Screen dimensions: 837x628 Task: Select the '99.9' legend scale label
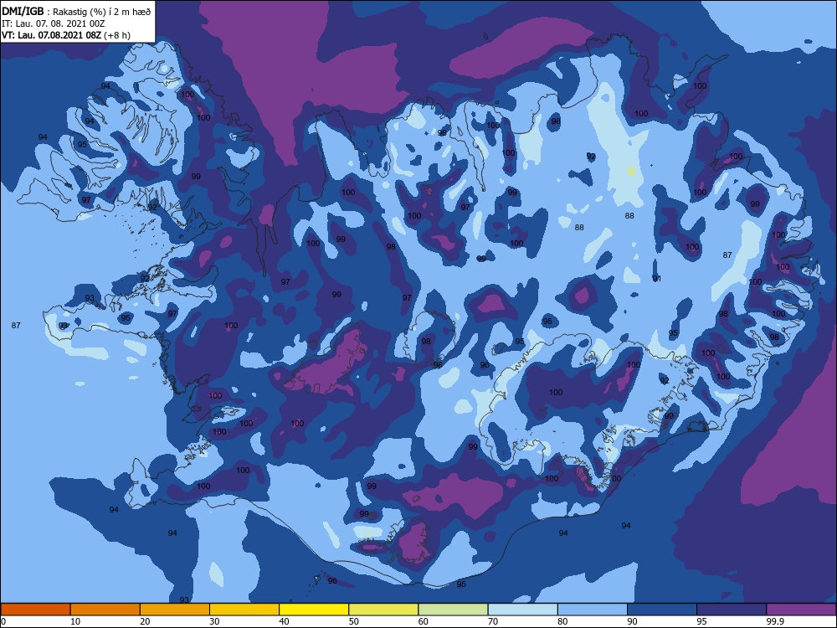click(x=774, y=621)
